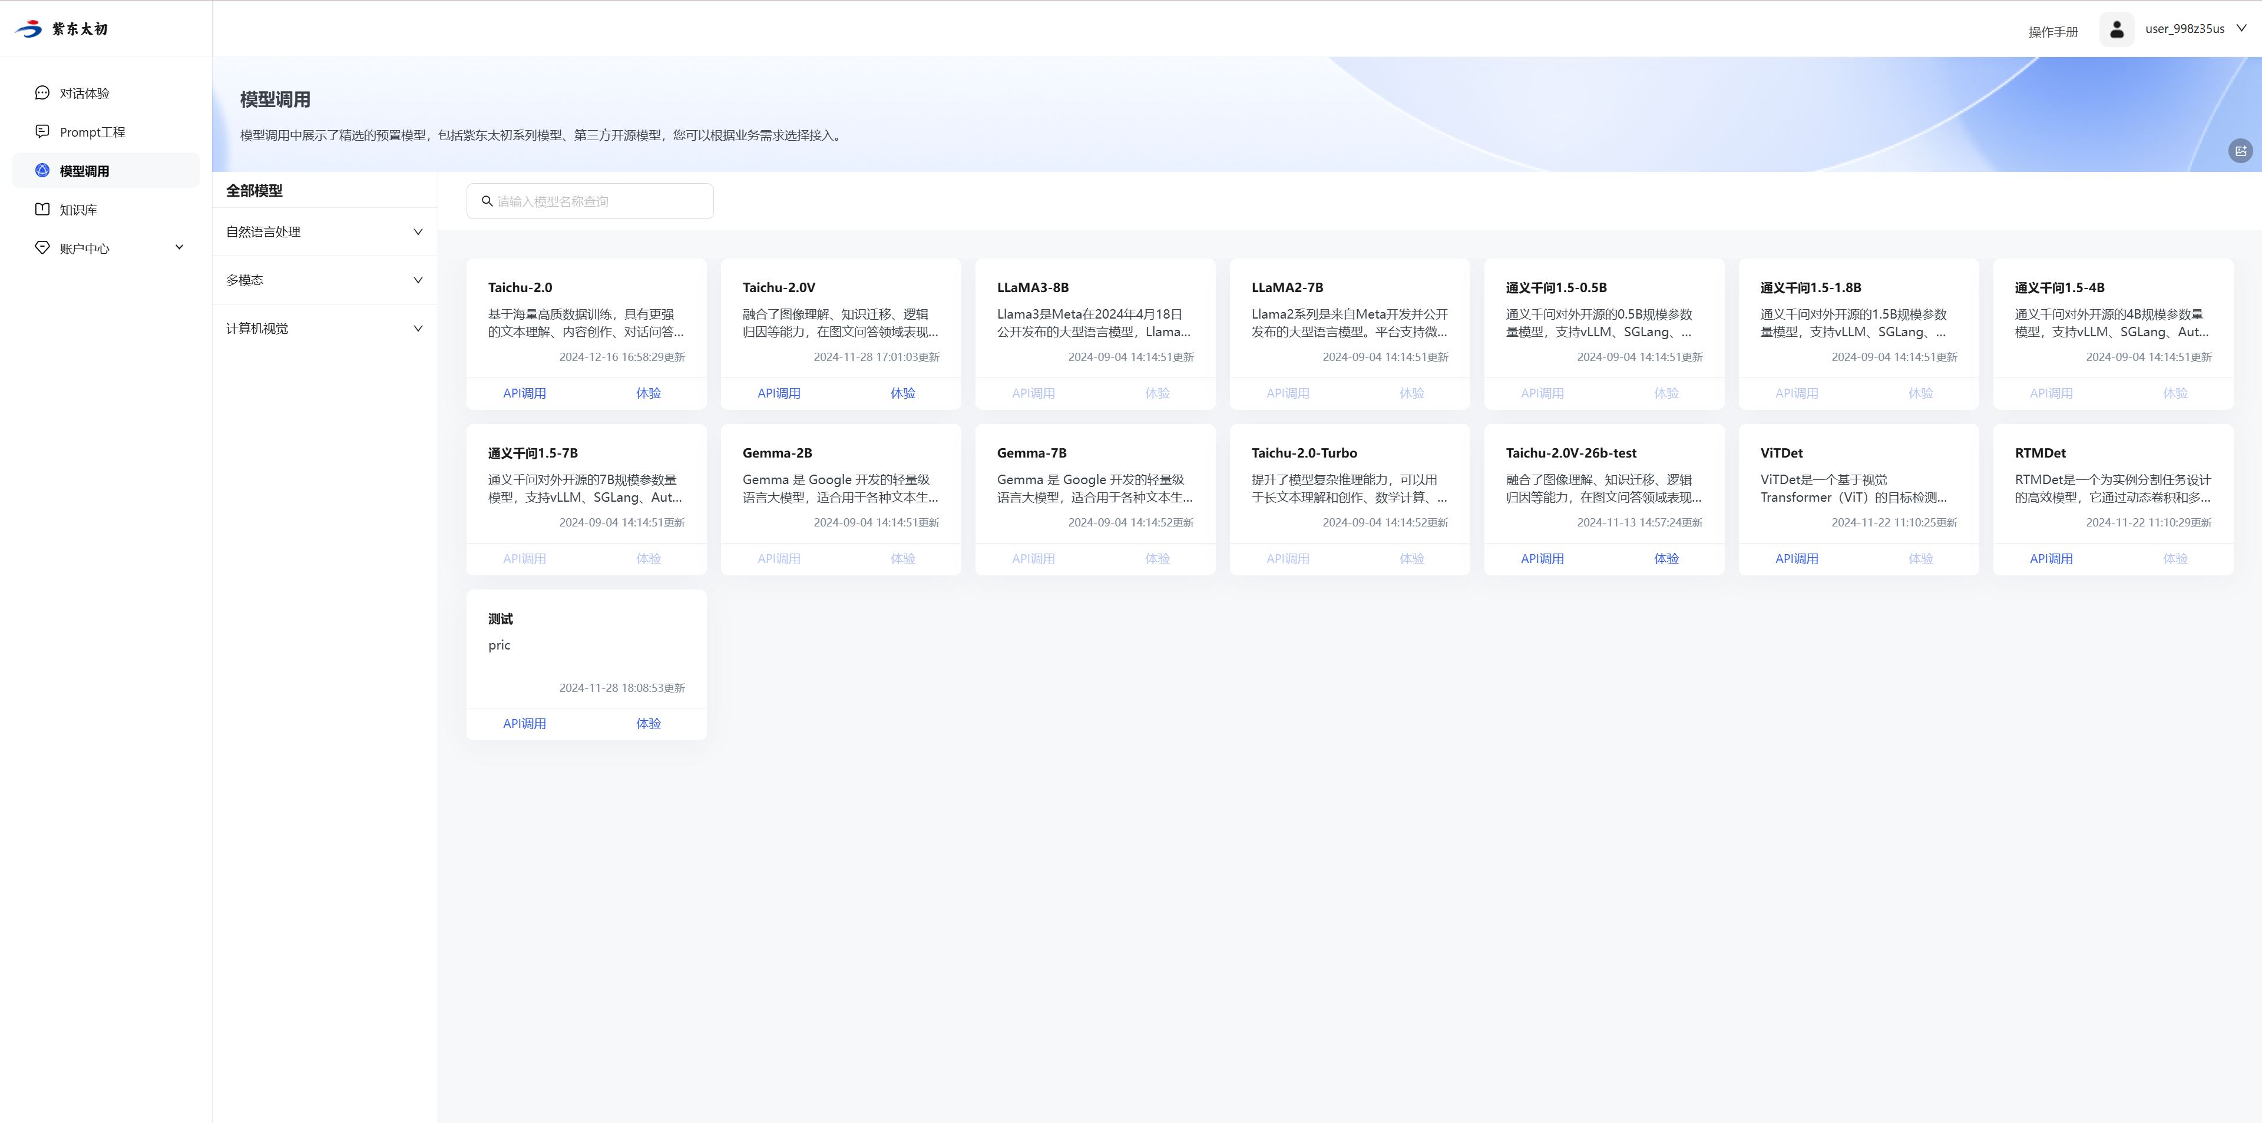Image resolution: width=2262 pixels, height=1123 pixels.
Task: Open the 对话体验 chat bubble icon
Action: point(42,93)
